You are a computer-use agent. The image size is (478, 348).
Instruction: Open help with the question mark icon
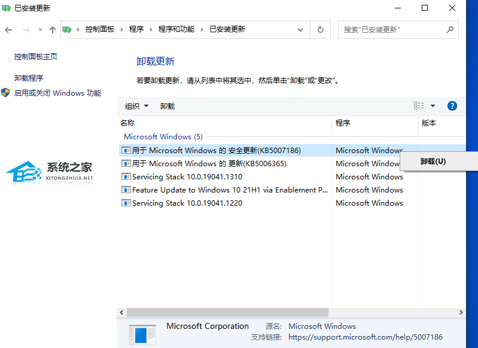coord(452,106)
